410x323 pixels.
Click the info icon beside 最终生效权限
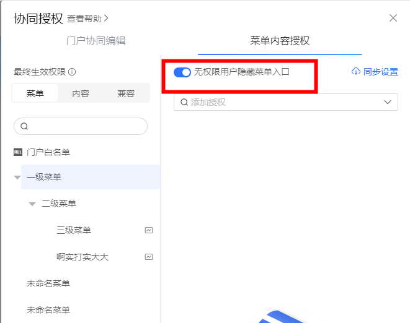(x=72, y=72)
